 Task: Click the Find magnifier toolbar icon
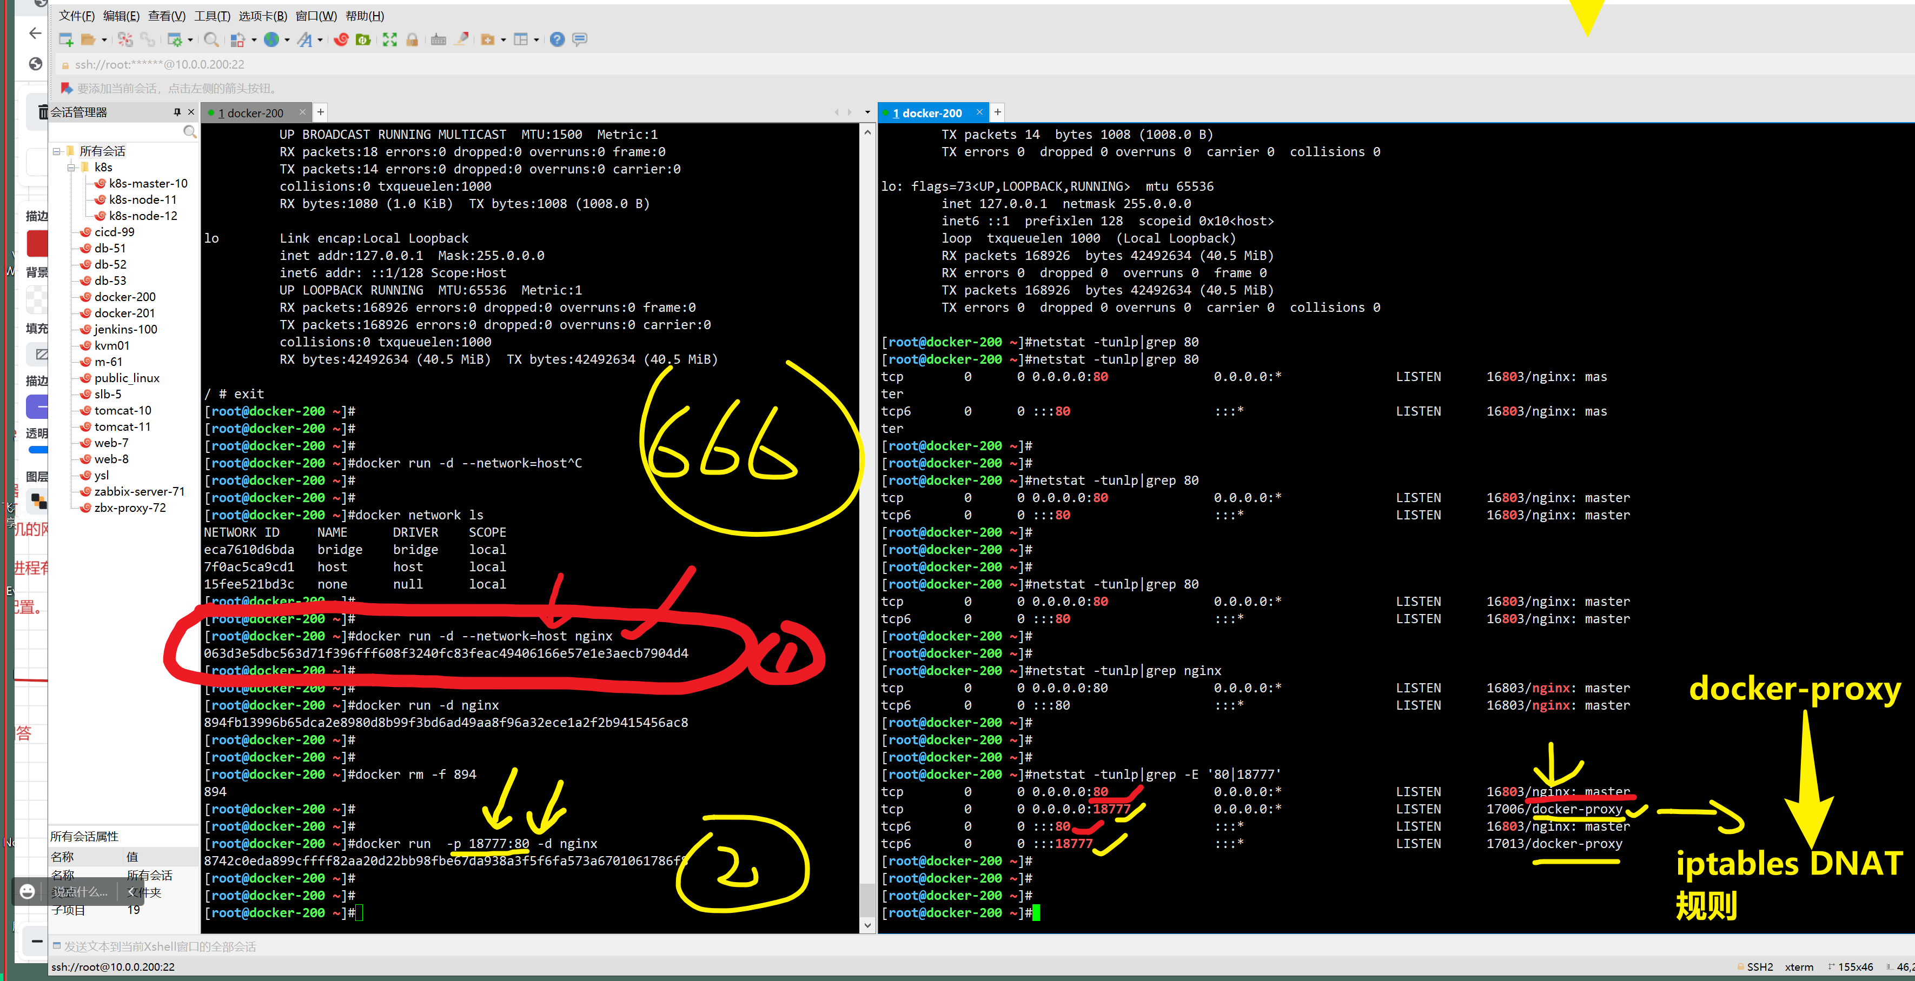coord(211,39)
